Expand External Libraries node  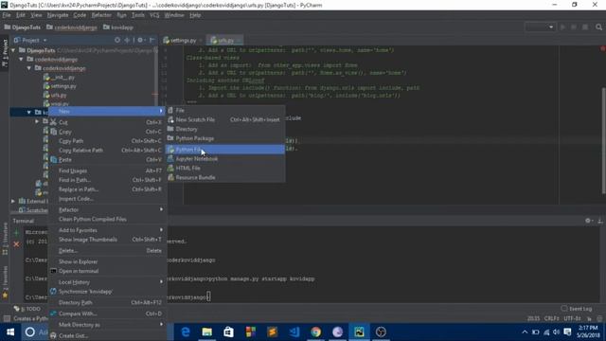tap(13, 201)
